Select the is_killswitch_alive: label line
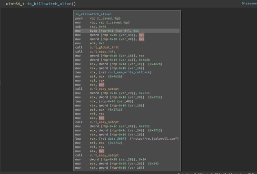 coord(93,14)
